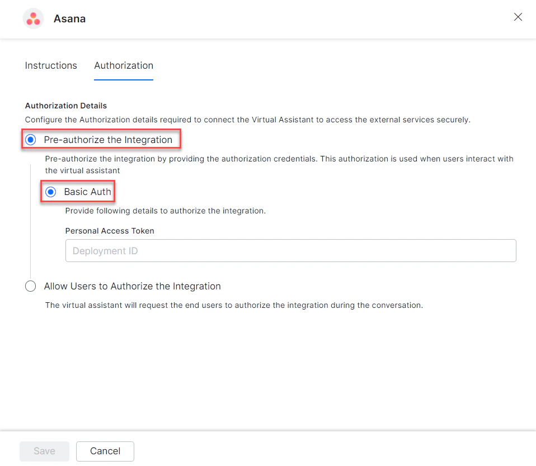Viewport: 536px width, 466px height.
Task: Select the 'Pre-authorize the Integration' radio button
Action: click(30, 139)
